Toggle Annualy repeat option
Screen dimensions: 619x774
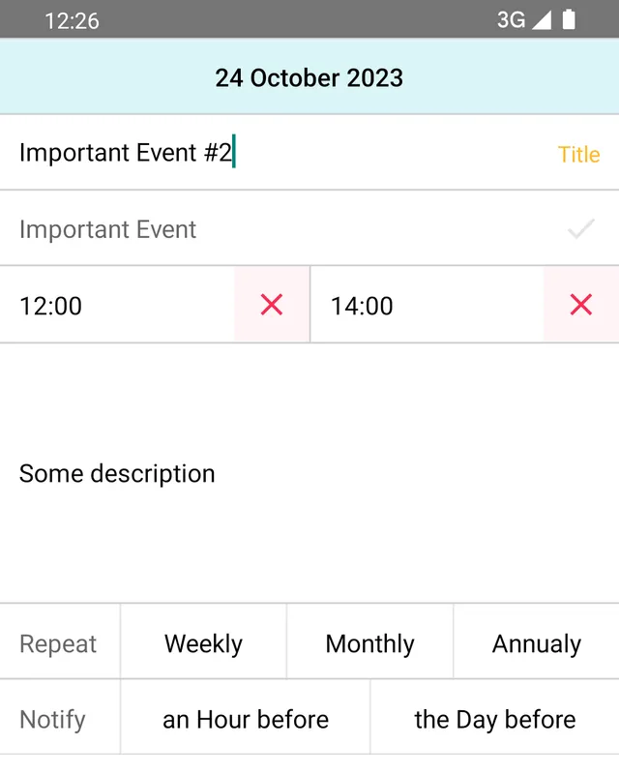pyautogui.click(x=536, y=643)
